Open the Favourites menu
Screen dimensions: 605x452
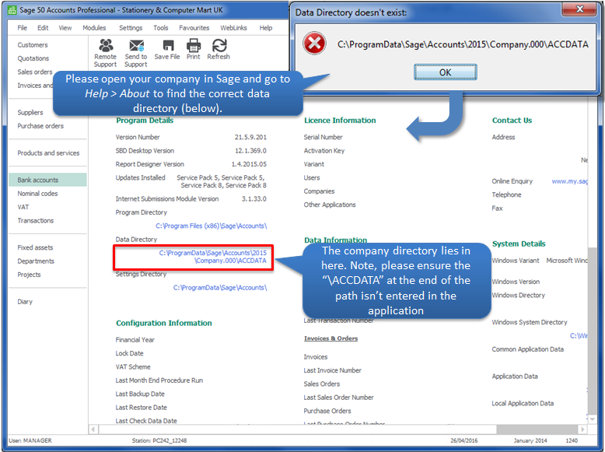coord(194,28)
